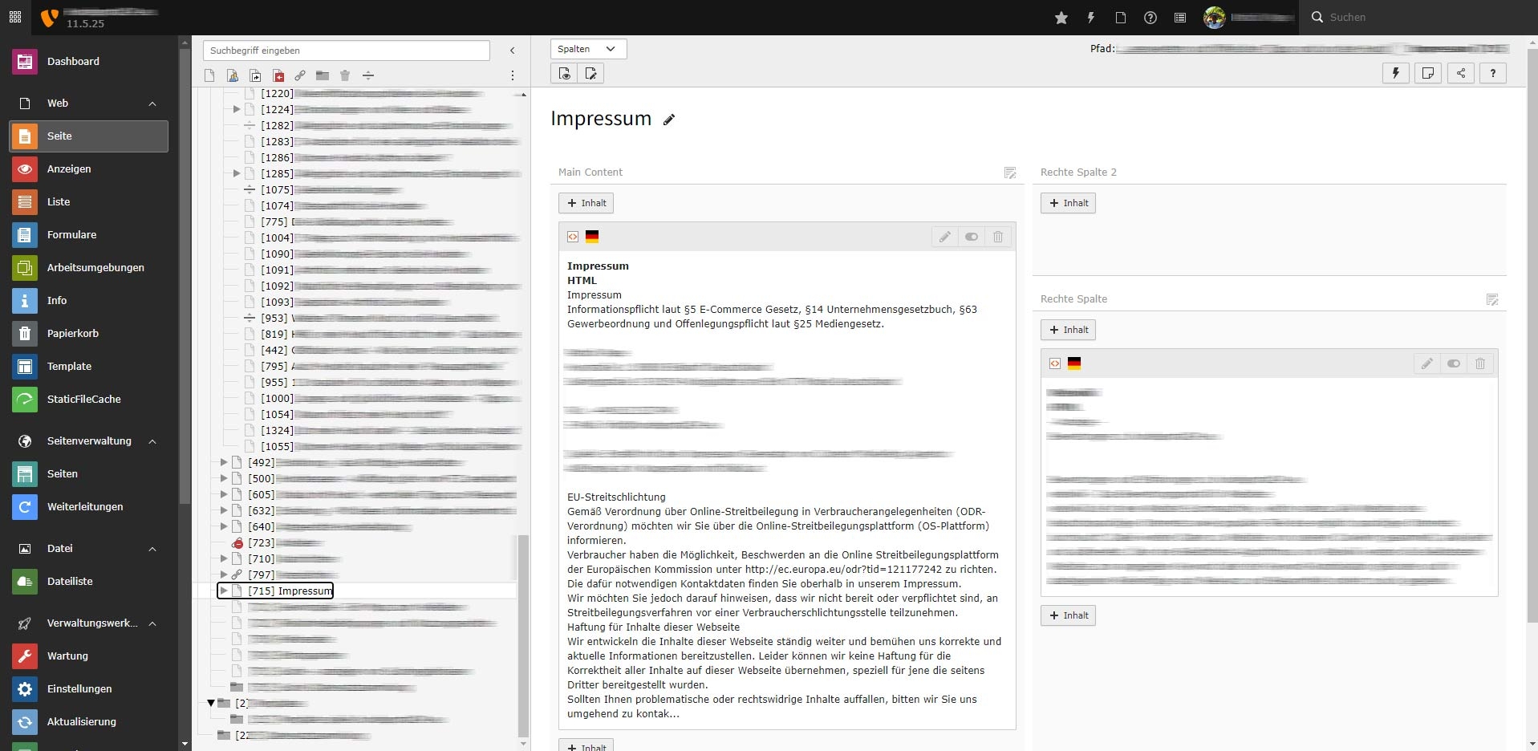Add content at top of Main Content column
Screen dimensions: 1538x751
coord(586,203)
